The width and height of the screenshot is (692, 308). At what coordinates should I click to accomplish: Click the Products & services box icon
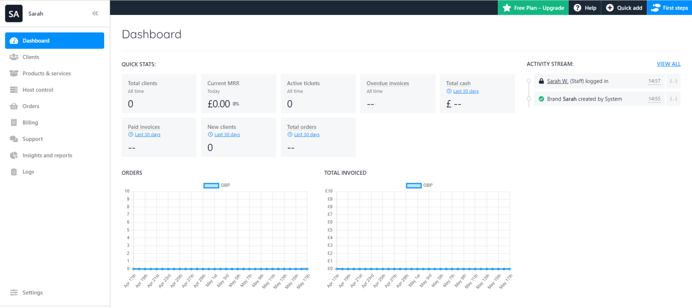[14, 73]
